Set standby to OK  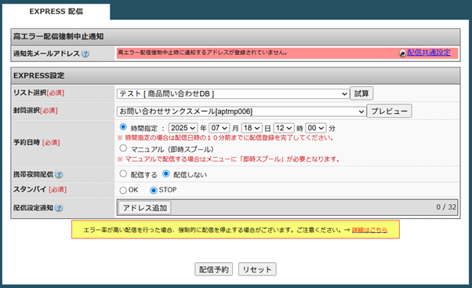click(123, 191)
